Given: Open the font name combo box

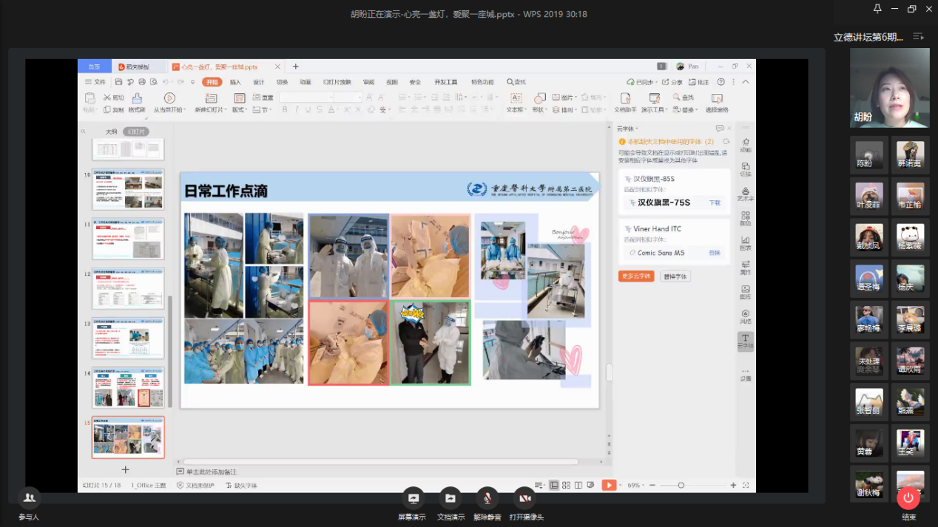Looking at the screenshot, I should tap(306, 98).
